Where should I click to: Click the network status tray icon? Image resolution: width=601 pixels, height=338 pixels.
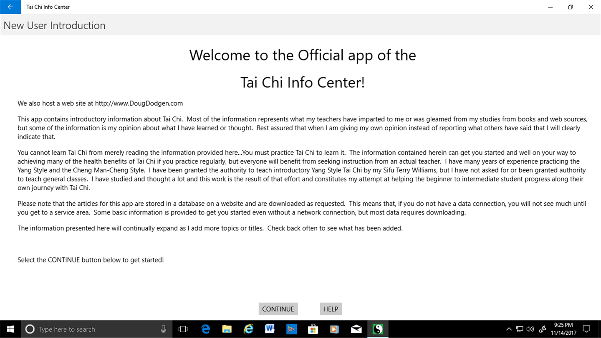(x=520, y=329)
